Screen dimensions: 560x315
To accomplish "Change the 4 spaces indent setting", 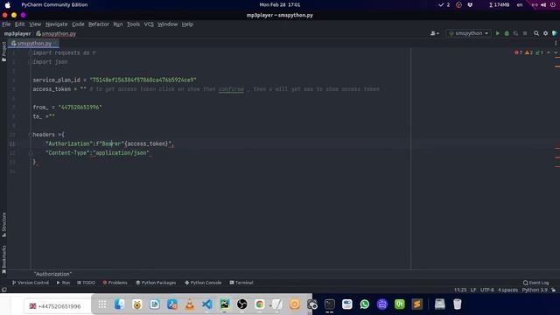I will coord(507,290).
